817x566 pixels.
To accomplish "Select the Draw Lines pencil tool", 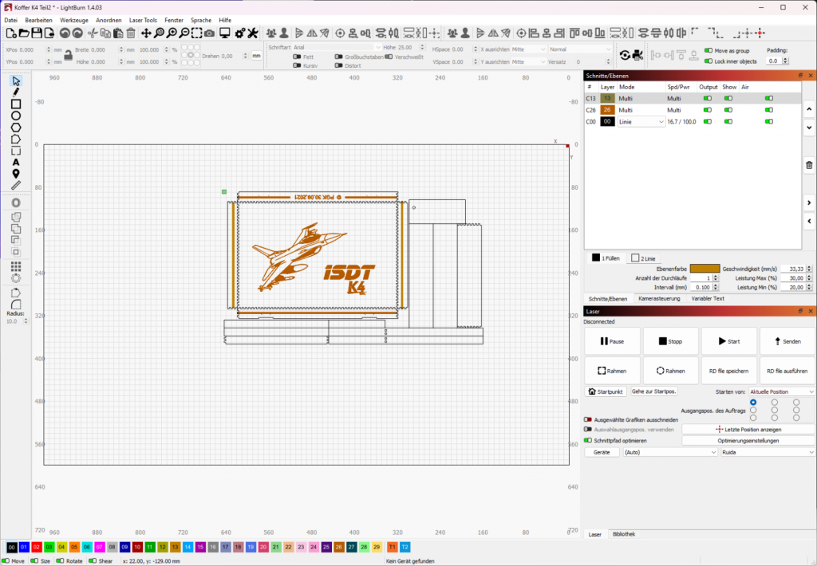I will (x=16, y=92).
